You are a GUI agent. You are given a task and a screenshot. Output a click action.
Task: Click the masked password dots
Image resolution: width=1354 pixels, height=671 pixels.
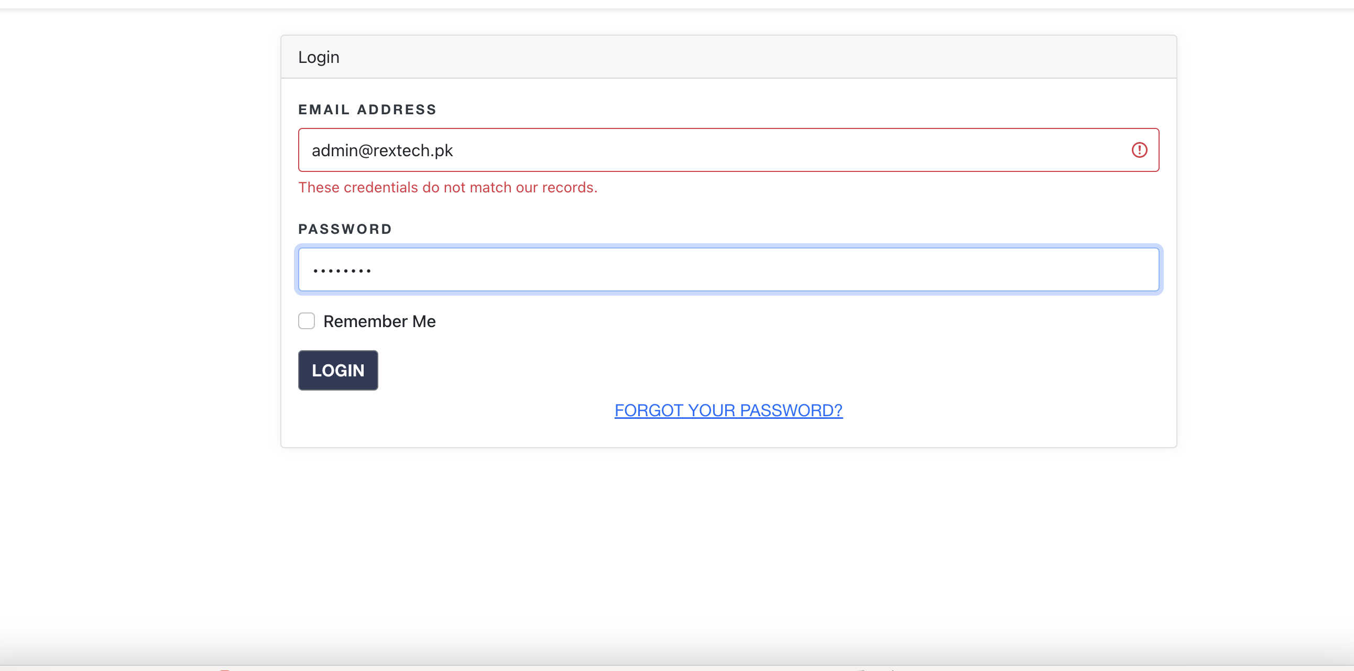click(x=342, y=271)
